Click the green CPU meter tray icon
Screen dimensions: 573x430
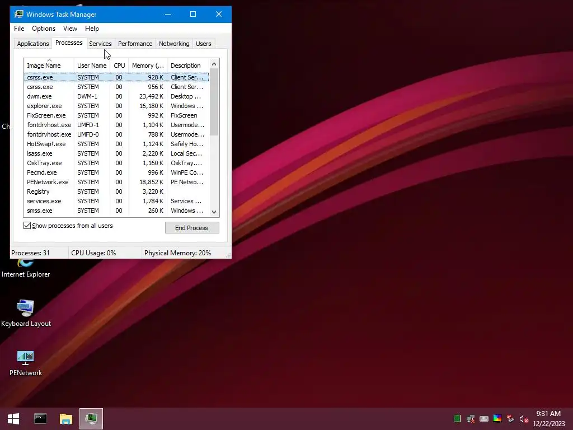coord(457,419)
